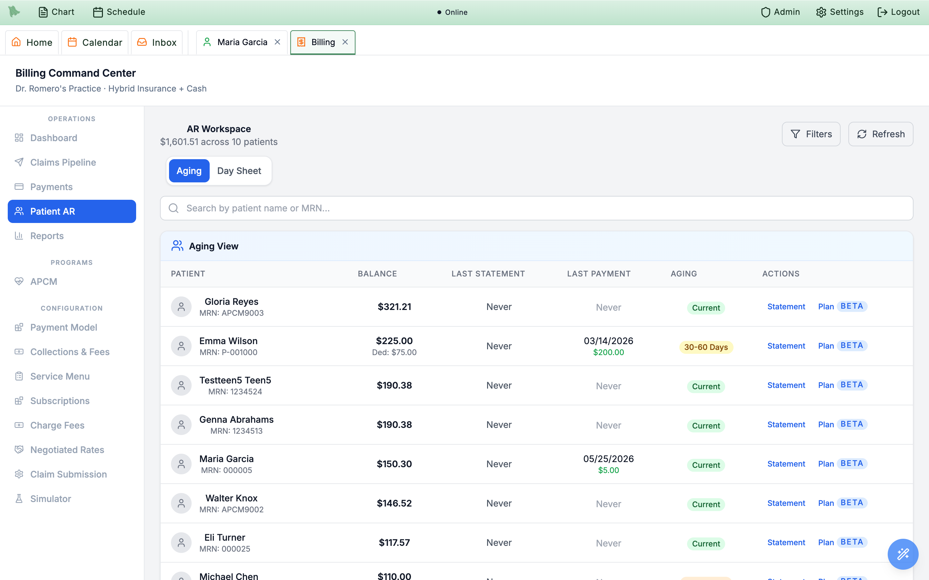Switch to the Inbox tab
Image resolution: width=929 pixels, height=580 pixels.
[x=157, y=42]
